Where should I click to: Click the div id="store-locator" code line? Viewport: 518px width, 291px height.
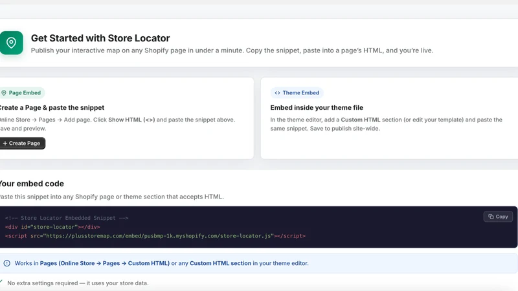pyautogui.click(x=52, y=227)
